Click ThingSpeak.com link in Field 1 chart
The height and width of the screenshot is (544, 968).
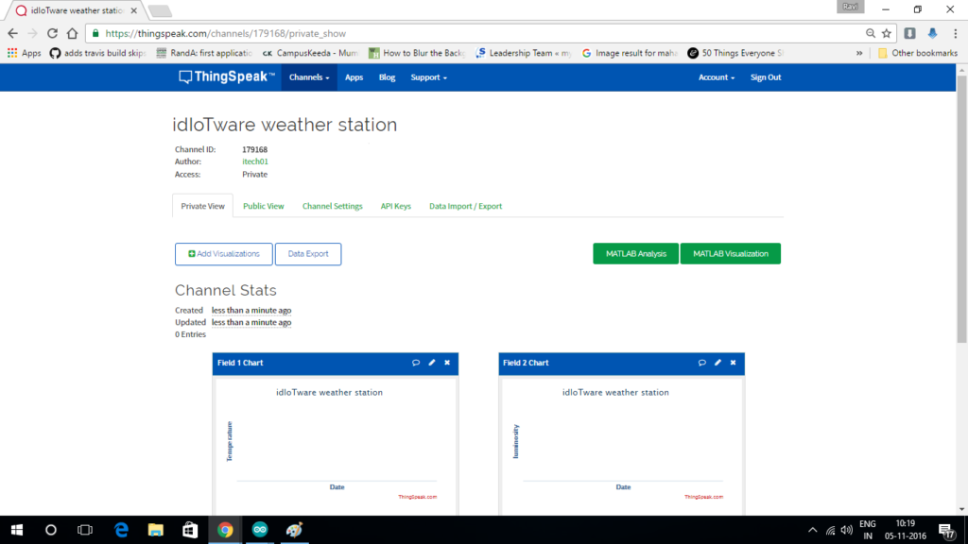pos(417,497)
